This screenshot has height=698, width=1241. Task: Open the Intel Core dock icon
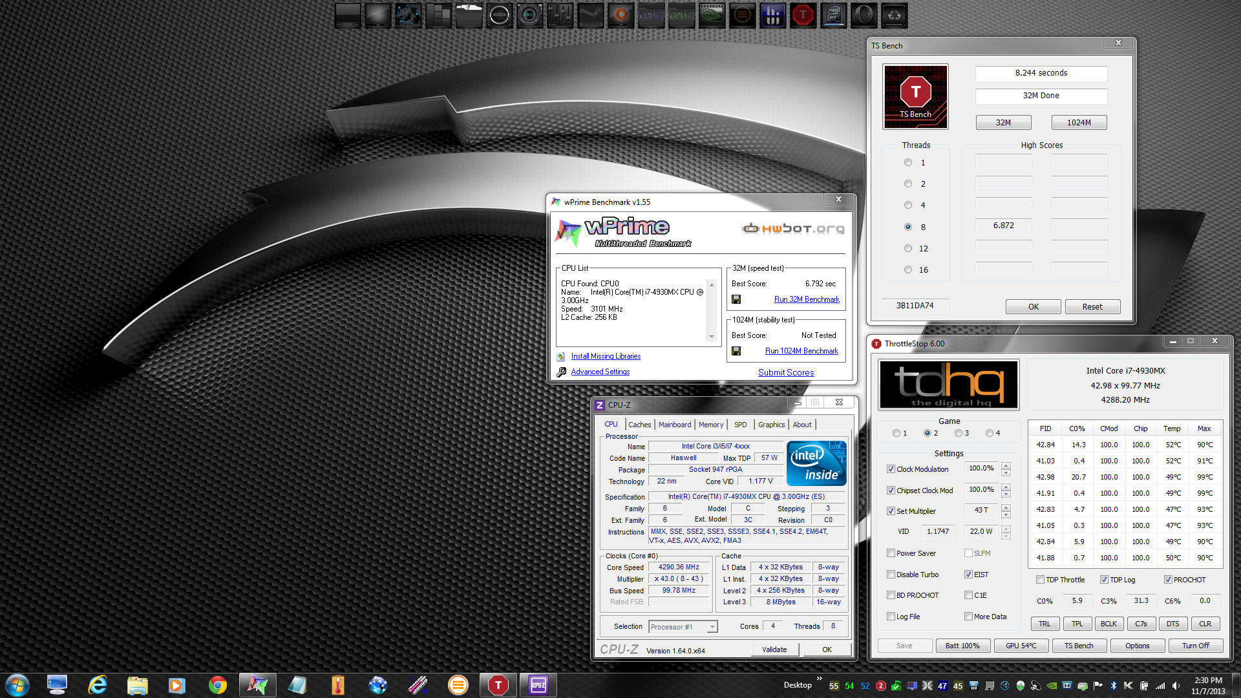tap(833, 15)
